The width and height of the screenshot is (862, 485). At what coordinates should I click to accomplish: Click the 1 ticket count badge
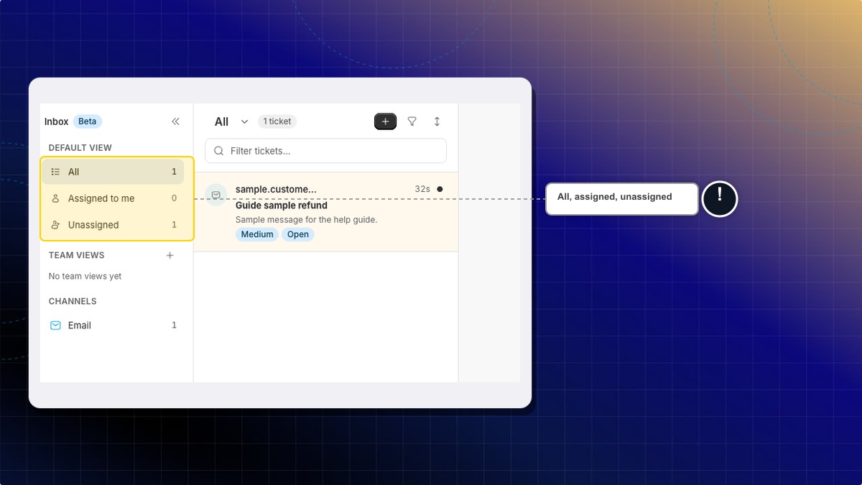[x=277, y=121]
